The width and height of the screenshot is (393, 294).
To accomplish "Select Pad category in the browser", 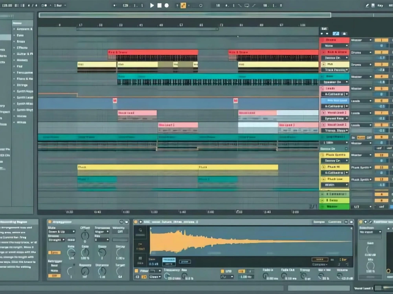I will coord(20,66).
